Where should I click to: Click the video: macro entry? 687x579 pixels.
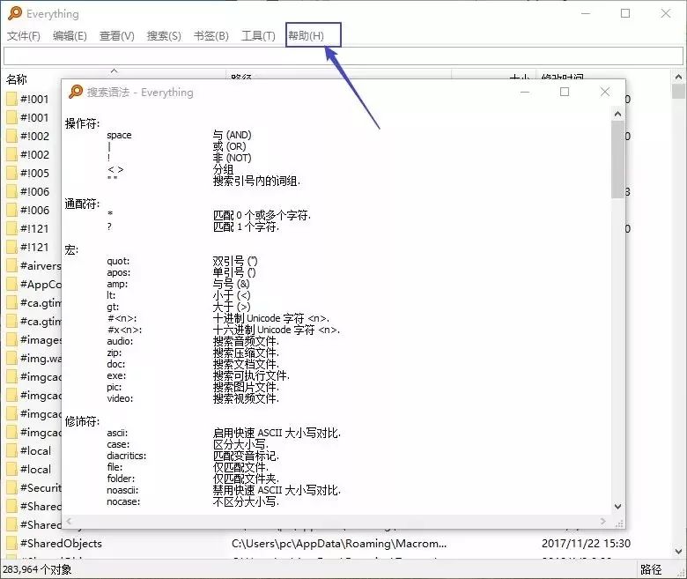coord(120,398)
